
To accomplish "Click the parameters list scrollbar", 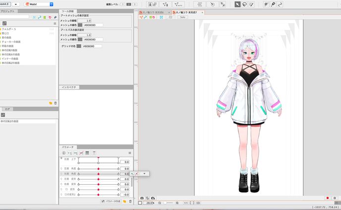I will click(131, 182).
